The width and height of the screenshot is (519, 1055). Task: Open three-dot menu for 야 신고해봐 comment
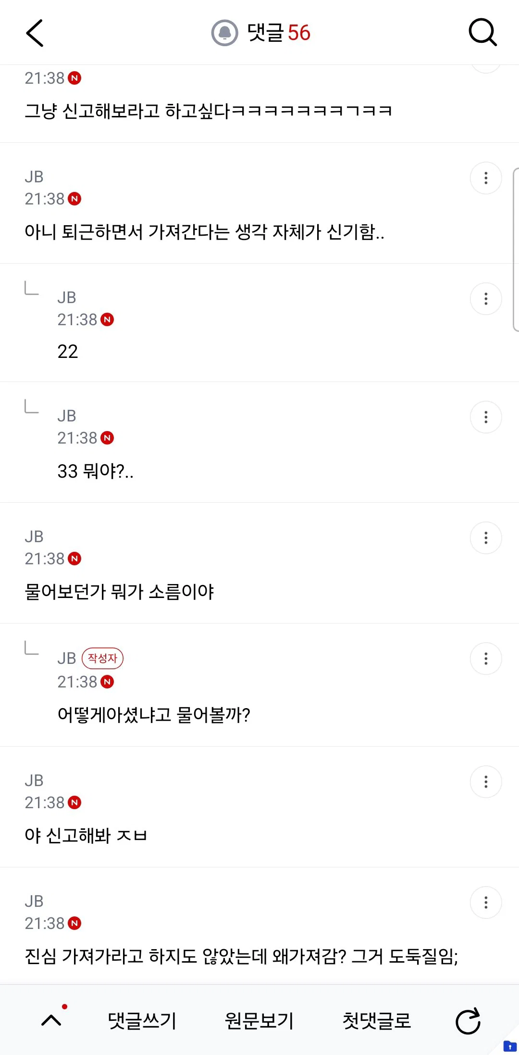click(x=486, y=782)
